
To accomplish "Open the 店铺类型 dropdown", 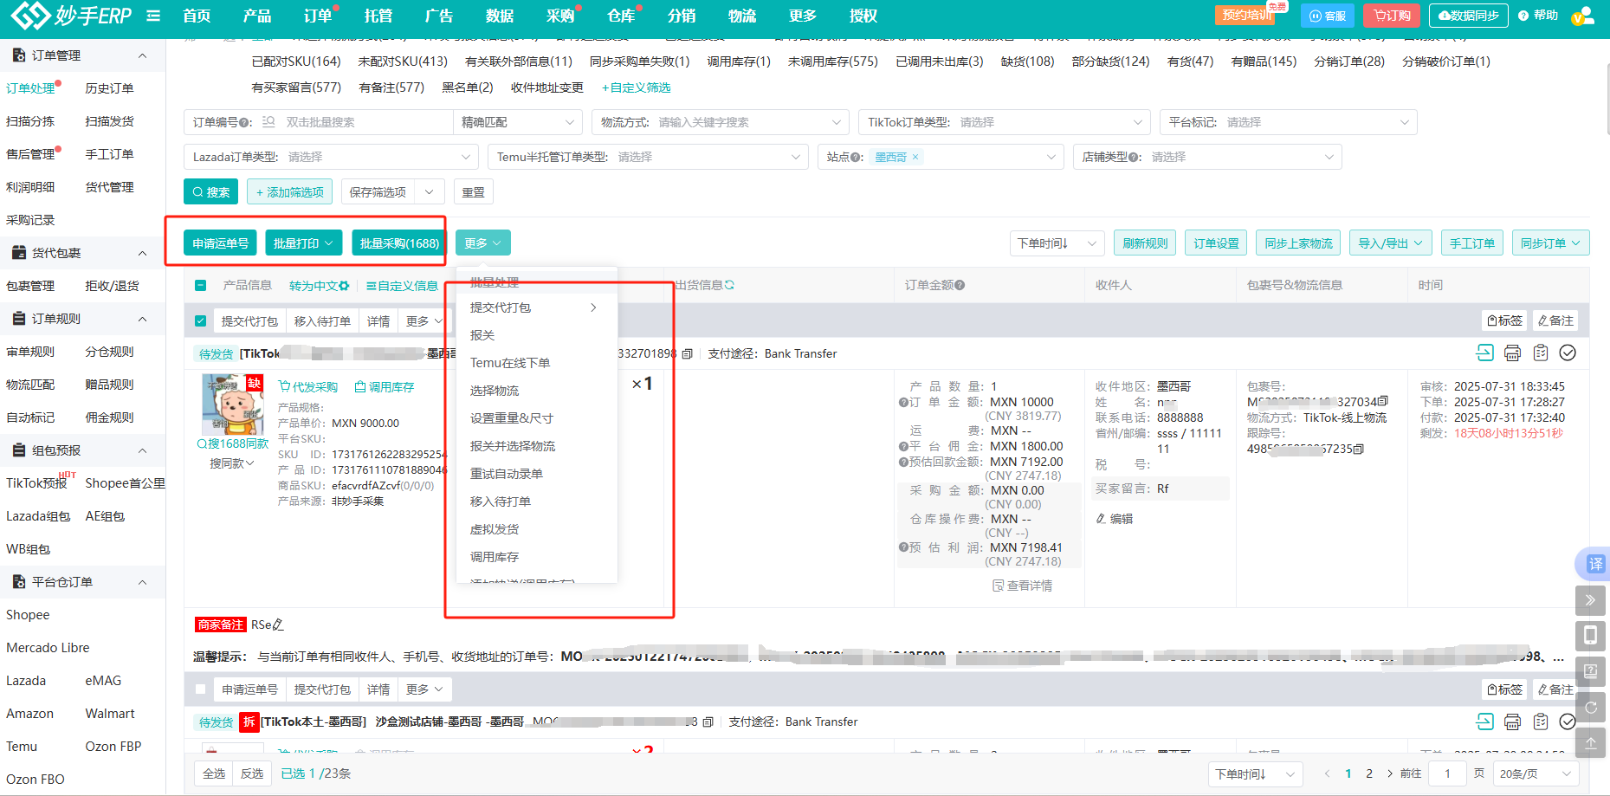I will (1207, 157).
